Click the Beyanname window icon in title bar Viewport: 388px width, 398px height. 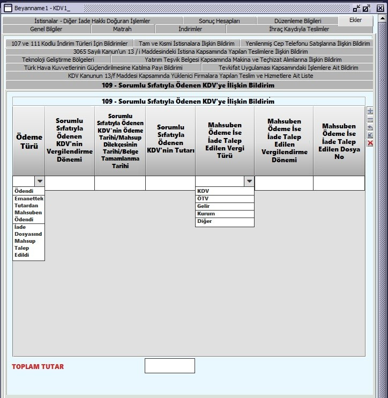[8, 8]
